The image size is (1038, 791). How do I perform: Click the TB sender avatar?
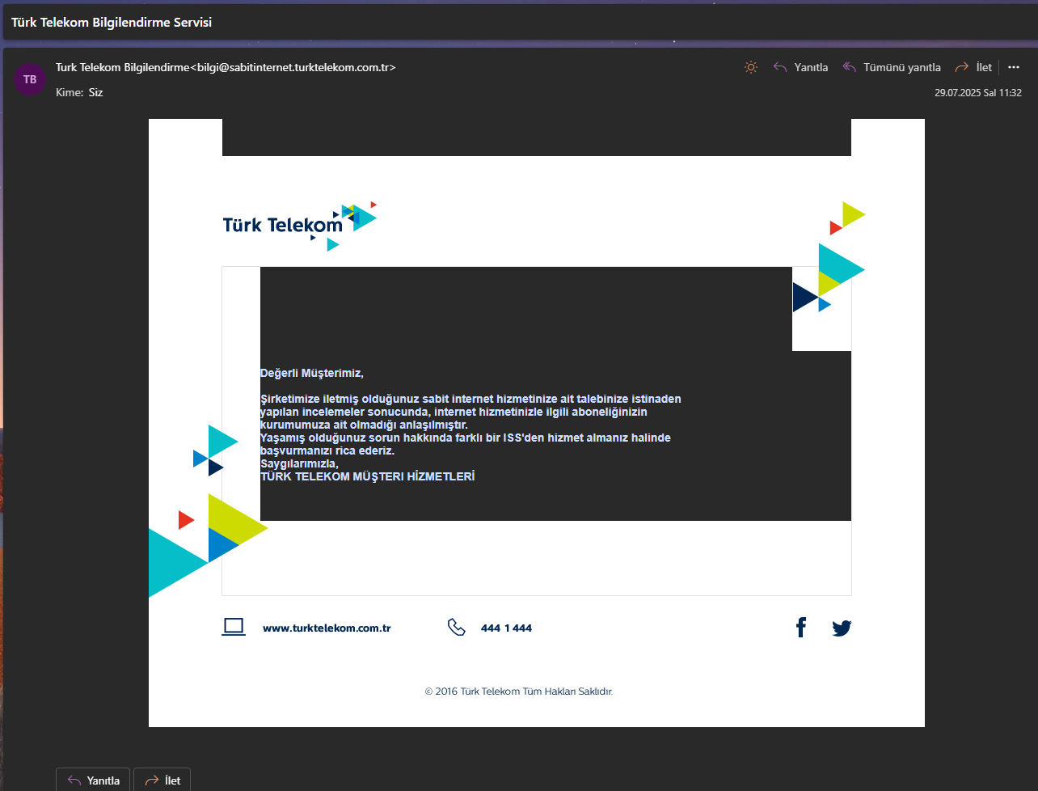pos(30,79)
